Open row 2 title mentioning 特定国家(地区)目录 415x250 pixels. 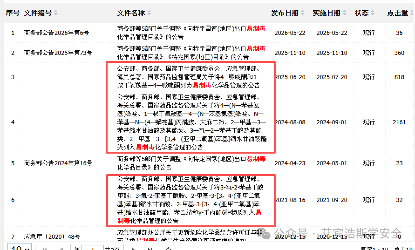coord(191,53)
